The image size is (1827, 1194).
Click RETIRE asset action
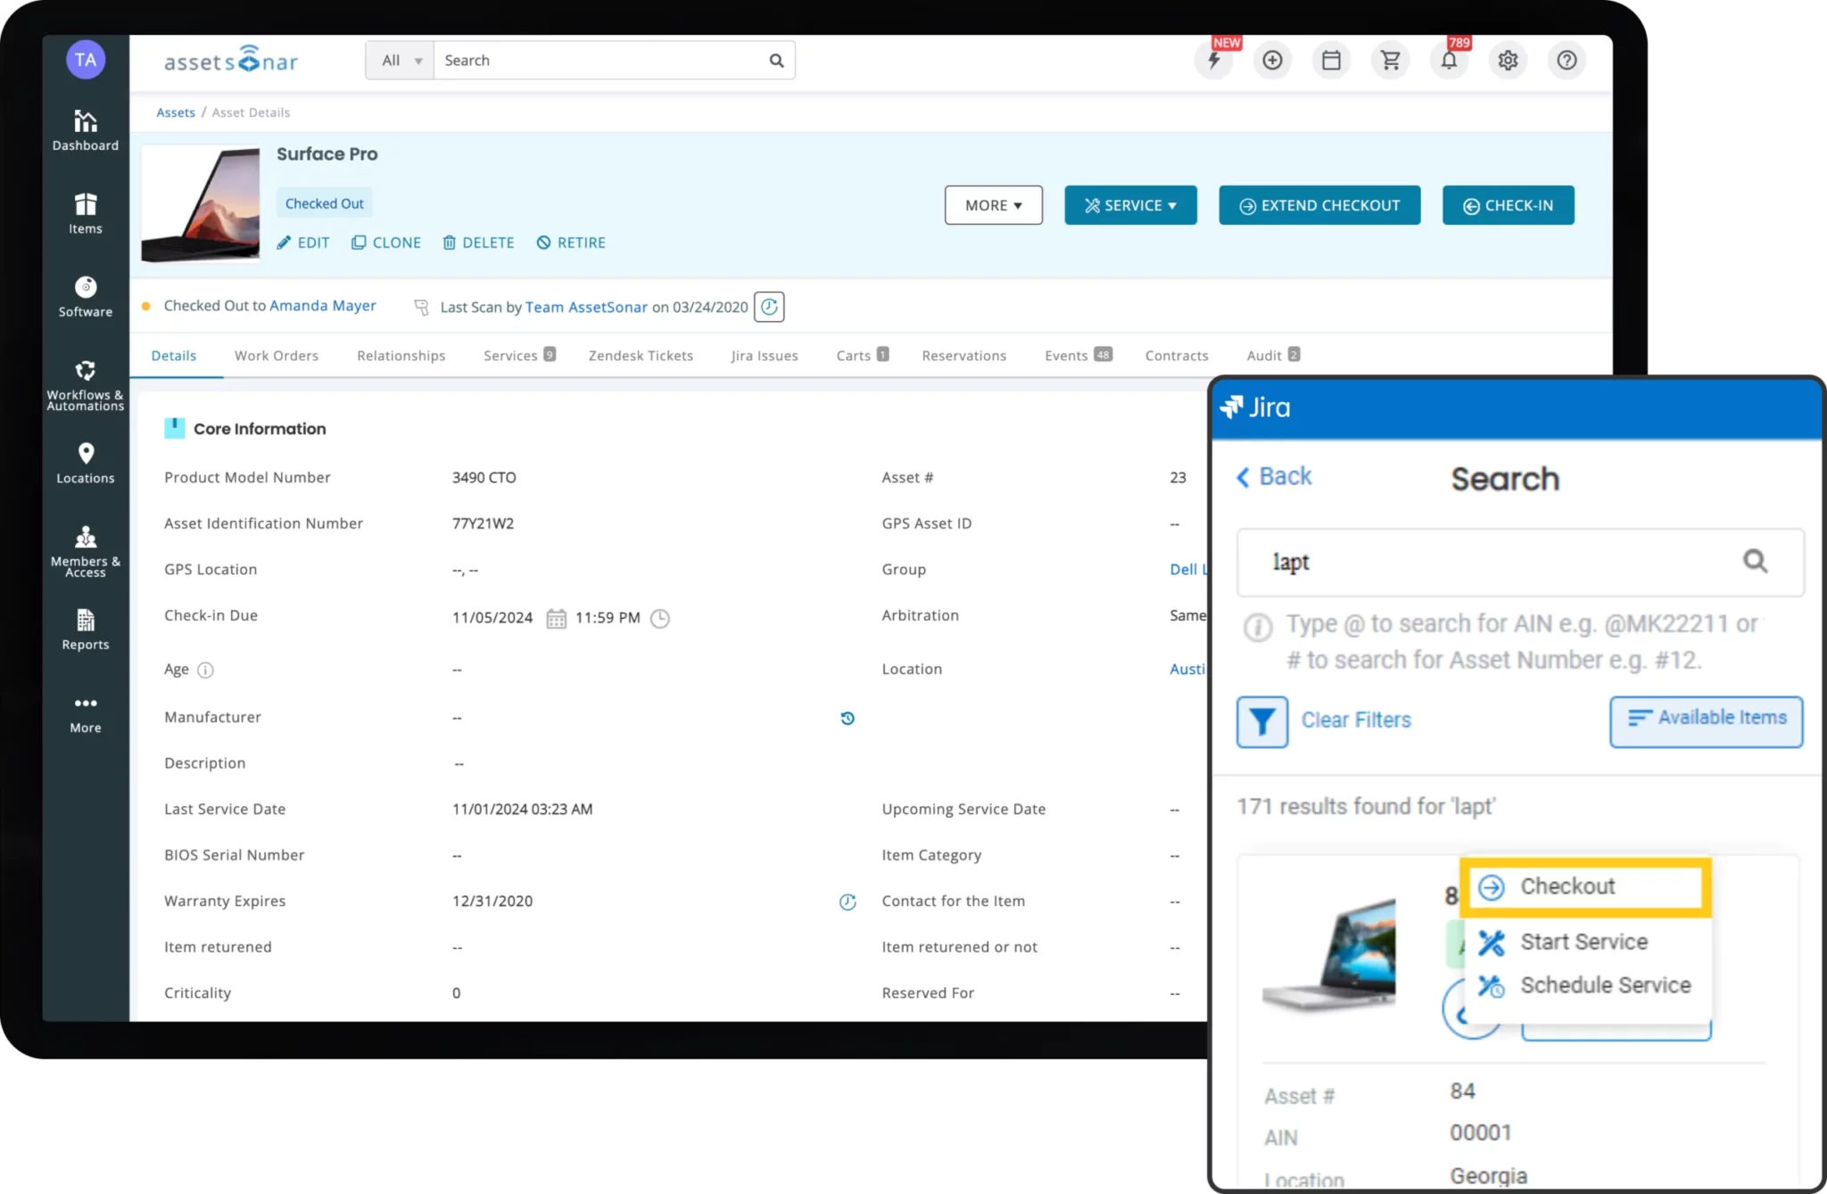tap(571, 243)
